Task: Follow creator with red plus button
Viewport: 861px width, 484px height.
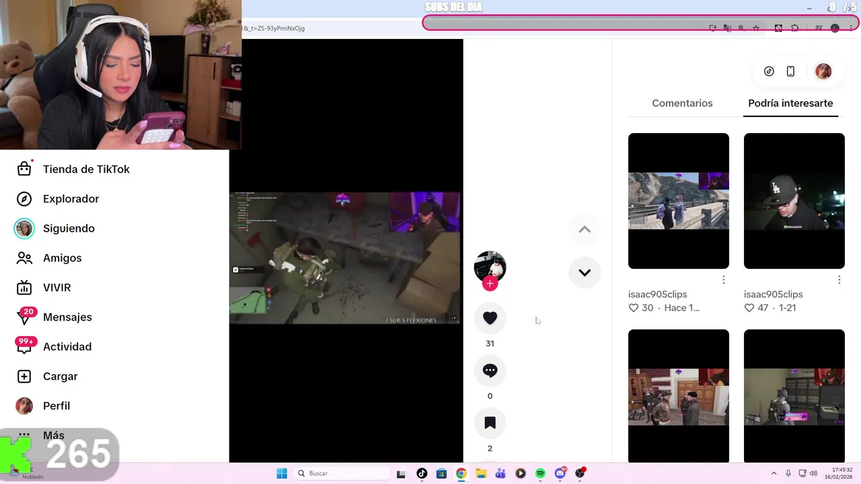Action: pos(490,284)
